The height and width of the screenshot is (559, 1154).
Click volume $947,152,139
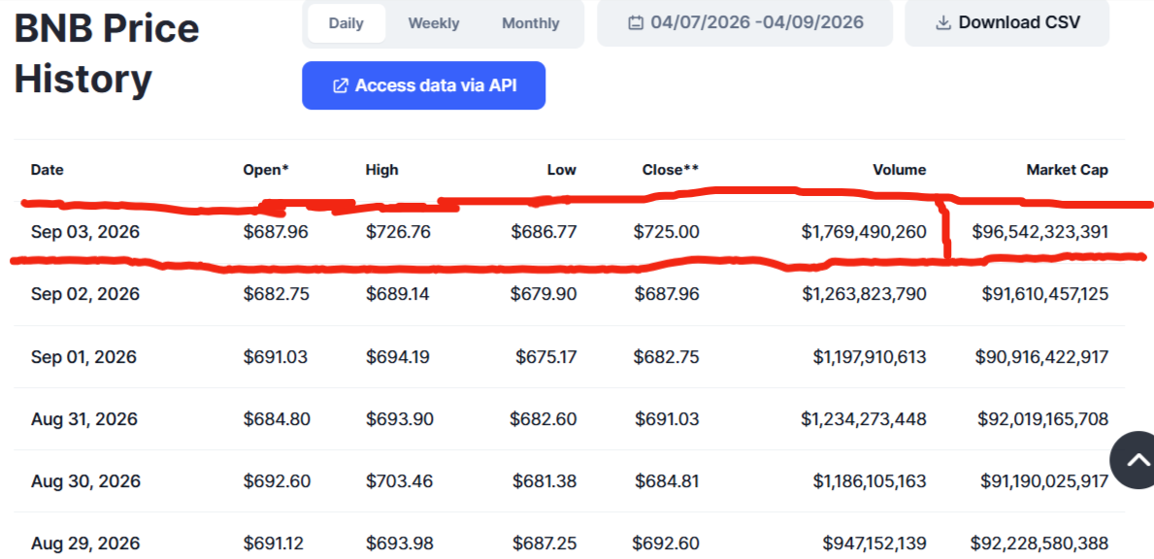pyautogui.click(x=875, y=543)
